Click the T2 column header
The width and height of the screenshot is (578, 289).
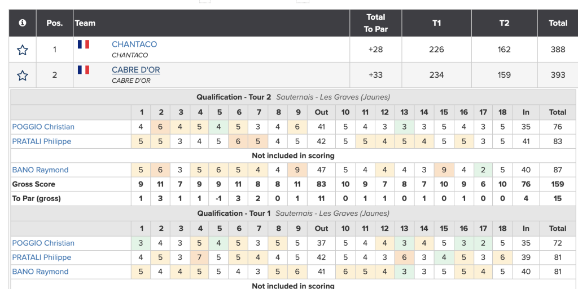point(504,23)
